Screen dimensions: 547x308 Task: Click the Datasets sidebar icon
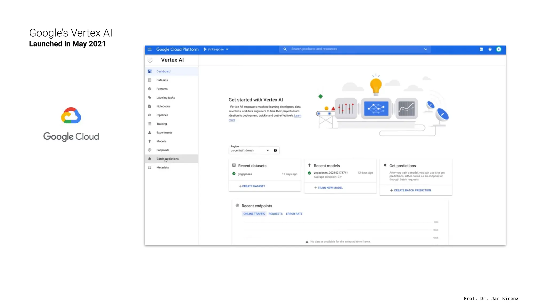[150, 80]
